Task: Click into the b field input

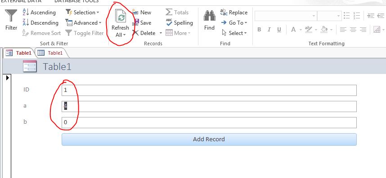Action: click(209, 122)
